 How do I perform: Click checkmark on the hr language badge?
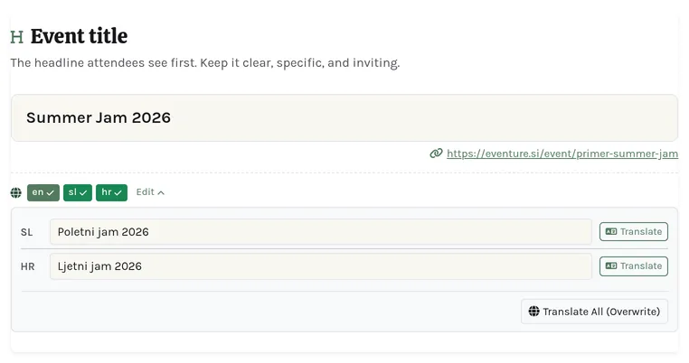coord(118,192)
